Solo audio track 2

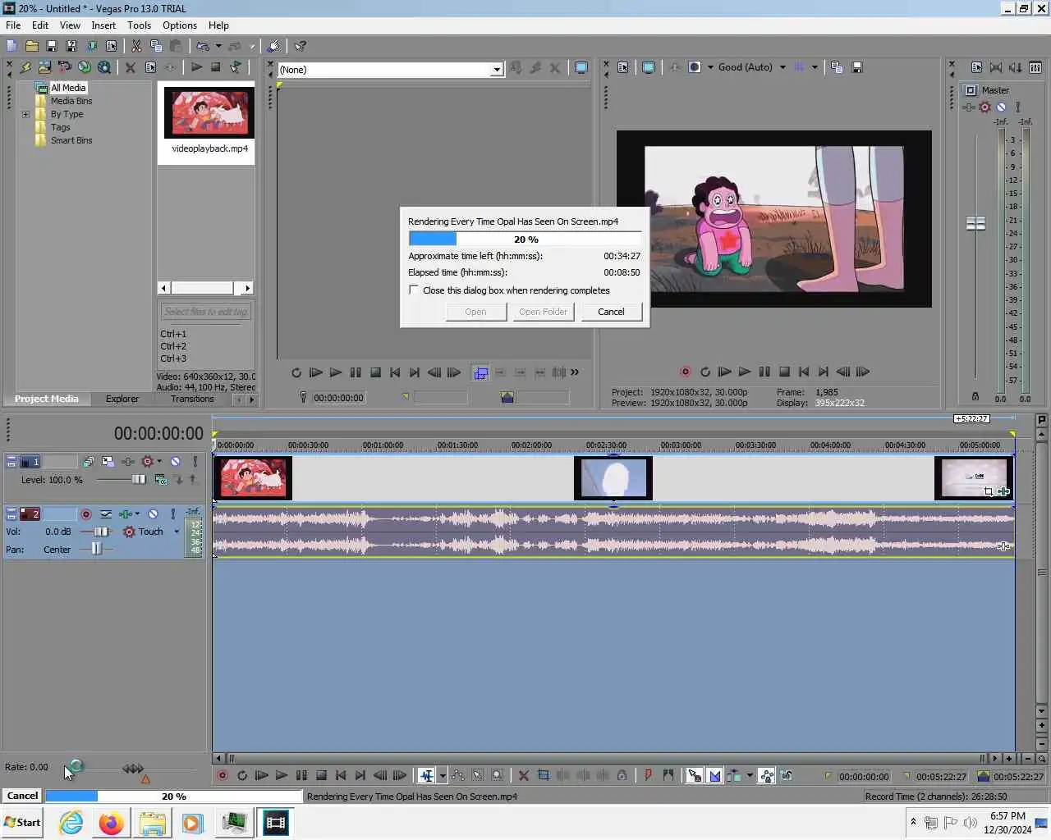[x=172, y=514]
